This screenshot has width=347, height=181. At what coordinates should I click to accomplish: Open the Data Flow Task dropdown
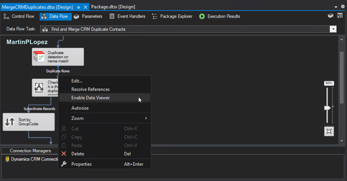click(334, 29)
